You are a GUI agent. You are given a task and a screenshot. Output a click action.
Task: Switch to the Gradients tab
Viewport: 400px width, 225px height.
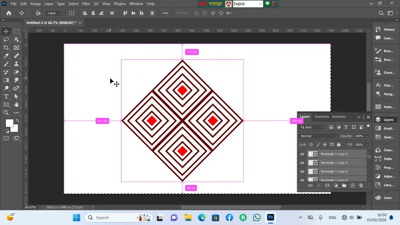click(322, 117)
